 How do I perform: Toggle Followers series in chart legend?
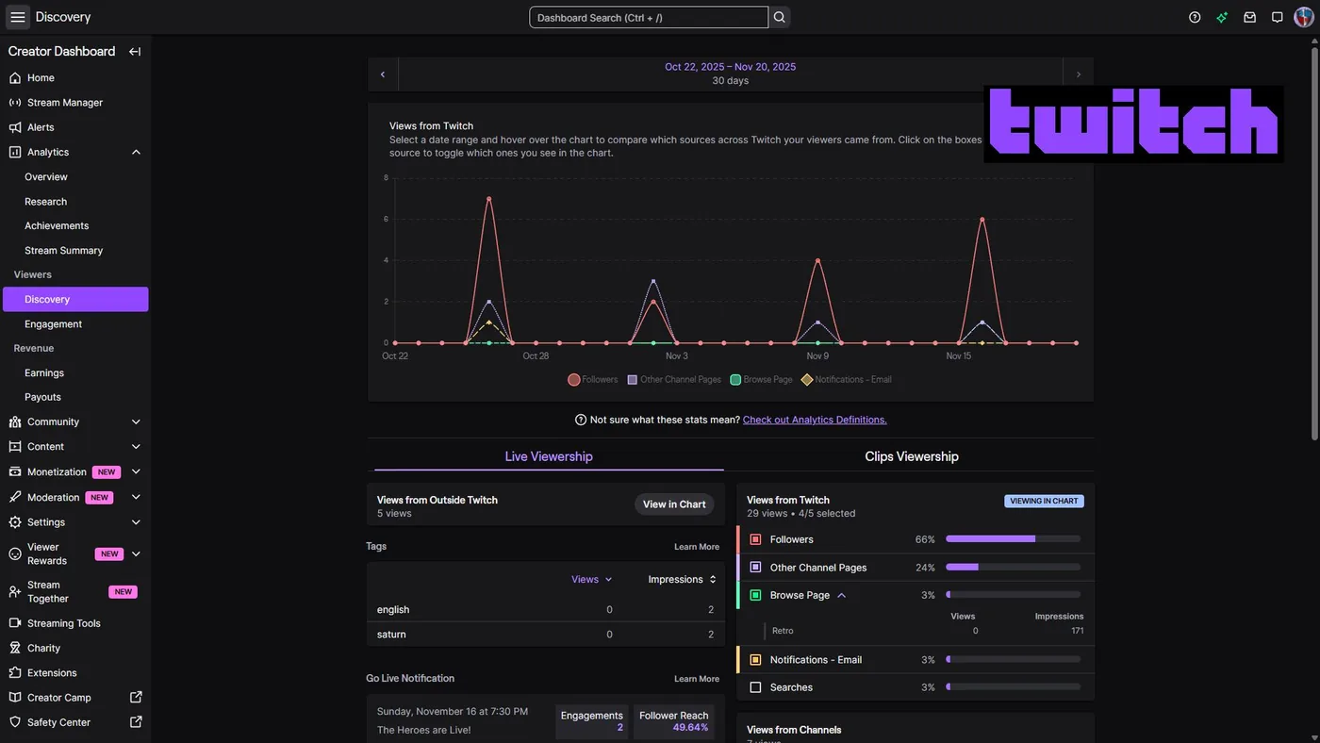pos(593,380)
